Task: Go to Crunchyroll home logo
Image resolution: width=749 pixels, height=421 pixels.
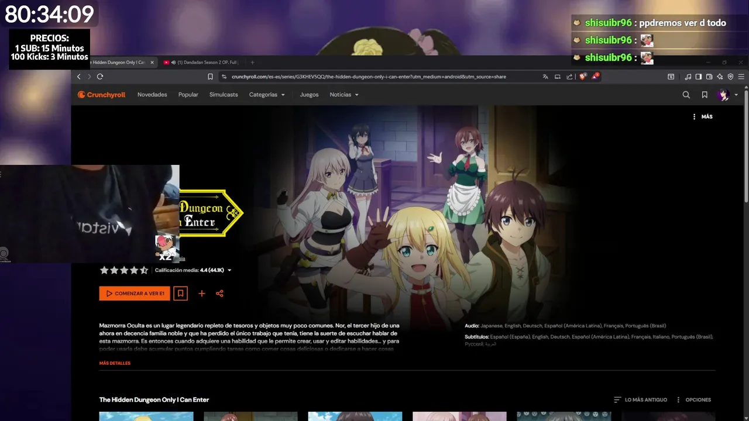Action: [101, 95]
